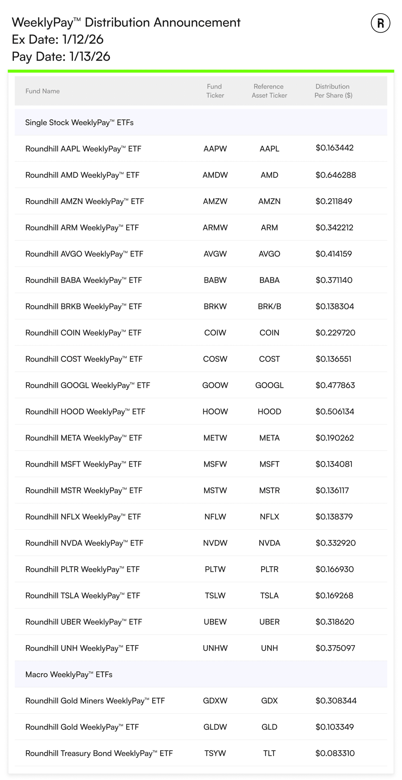This screenshot has width=402, height=780.
Task: Click the Distribution Per Share header
Action: coord(333,91)
